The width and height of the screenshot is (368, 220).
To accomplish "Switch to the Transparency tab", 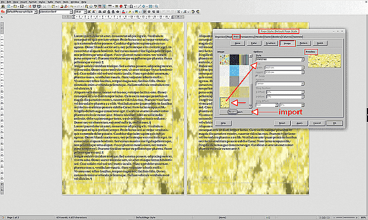I will pyautogui.click(x=247, y=37).
